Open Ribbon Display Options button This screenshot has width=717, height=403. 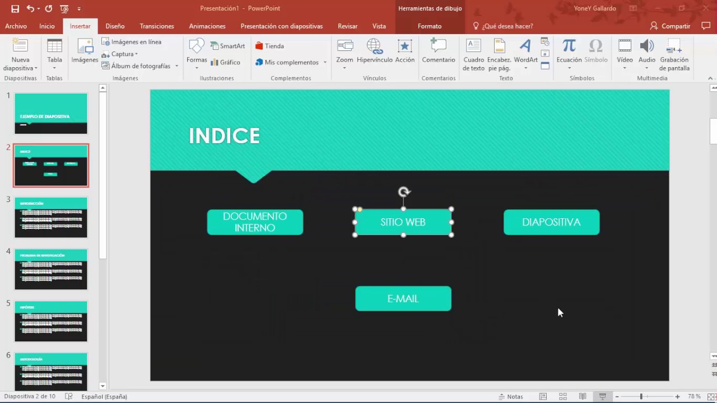[633, 8]
